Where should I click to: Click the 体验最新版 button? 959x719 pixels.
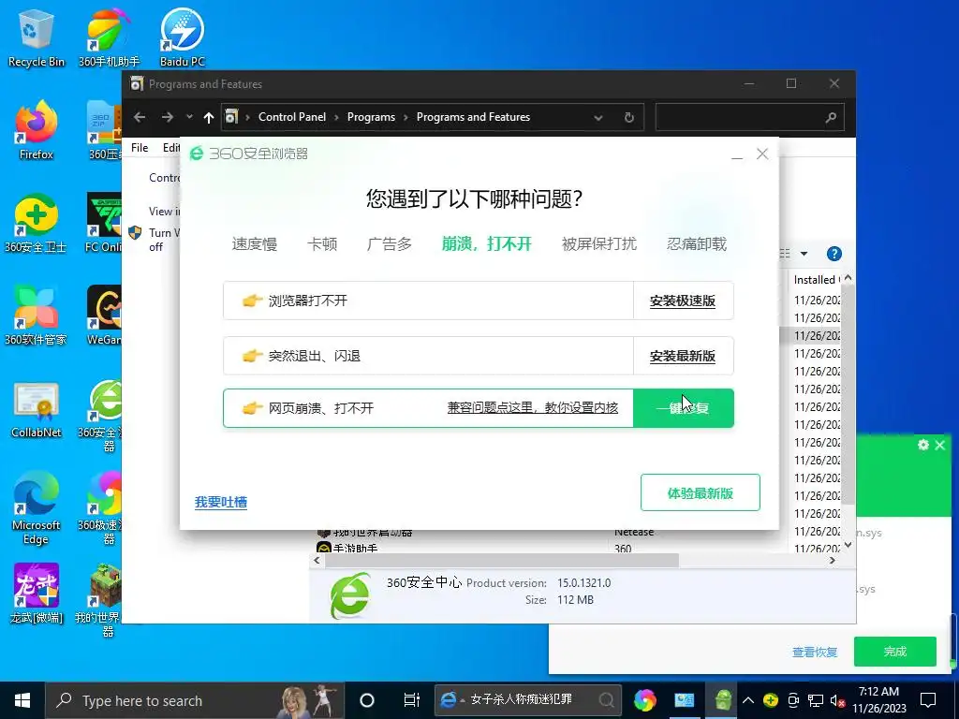(x=701, y=492)
